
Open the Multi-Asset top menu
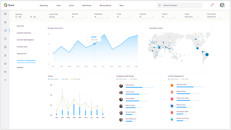[87, 5]
